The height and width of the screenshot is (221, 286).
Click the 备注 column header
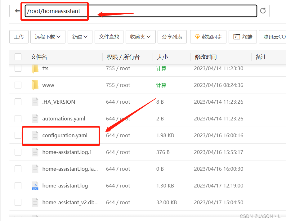pyautogui.click(x=261, y=57)
